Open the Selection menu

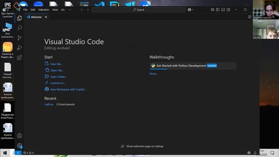coord(44,10)
